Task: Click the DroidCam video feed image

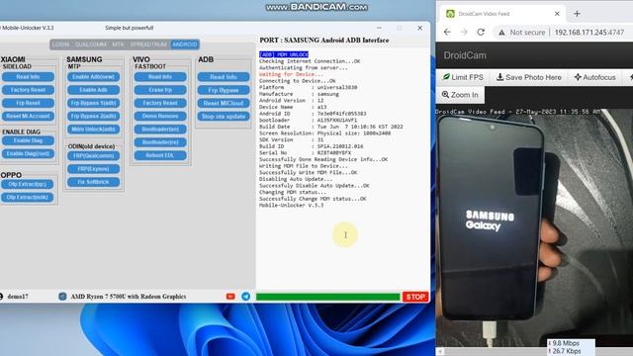Action: point(534,227)
